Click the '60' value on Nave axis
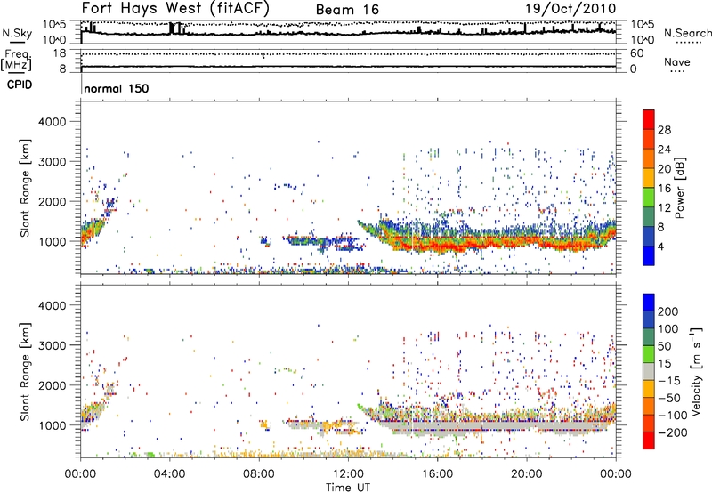The width and height of the screenshot is (712, 493). [x=636, y=53]
